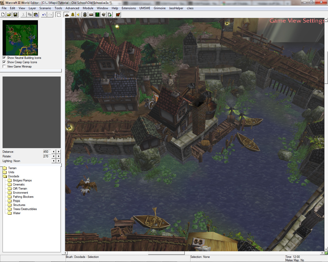Open the Water doodad folder
The width and height of the screenshot is (328, 262).
click(14, 213)
